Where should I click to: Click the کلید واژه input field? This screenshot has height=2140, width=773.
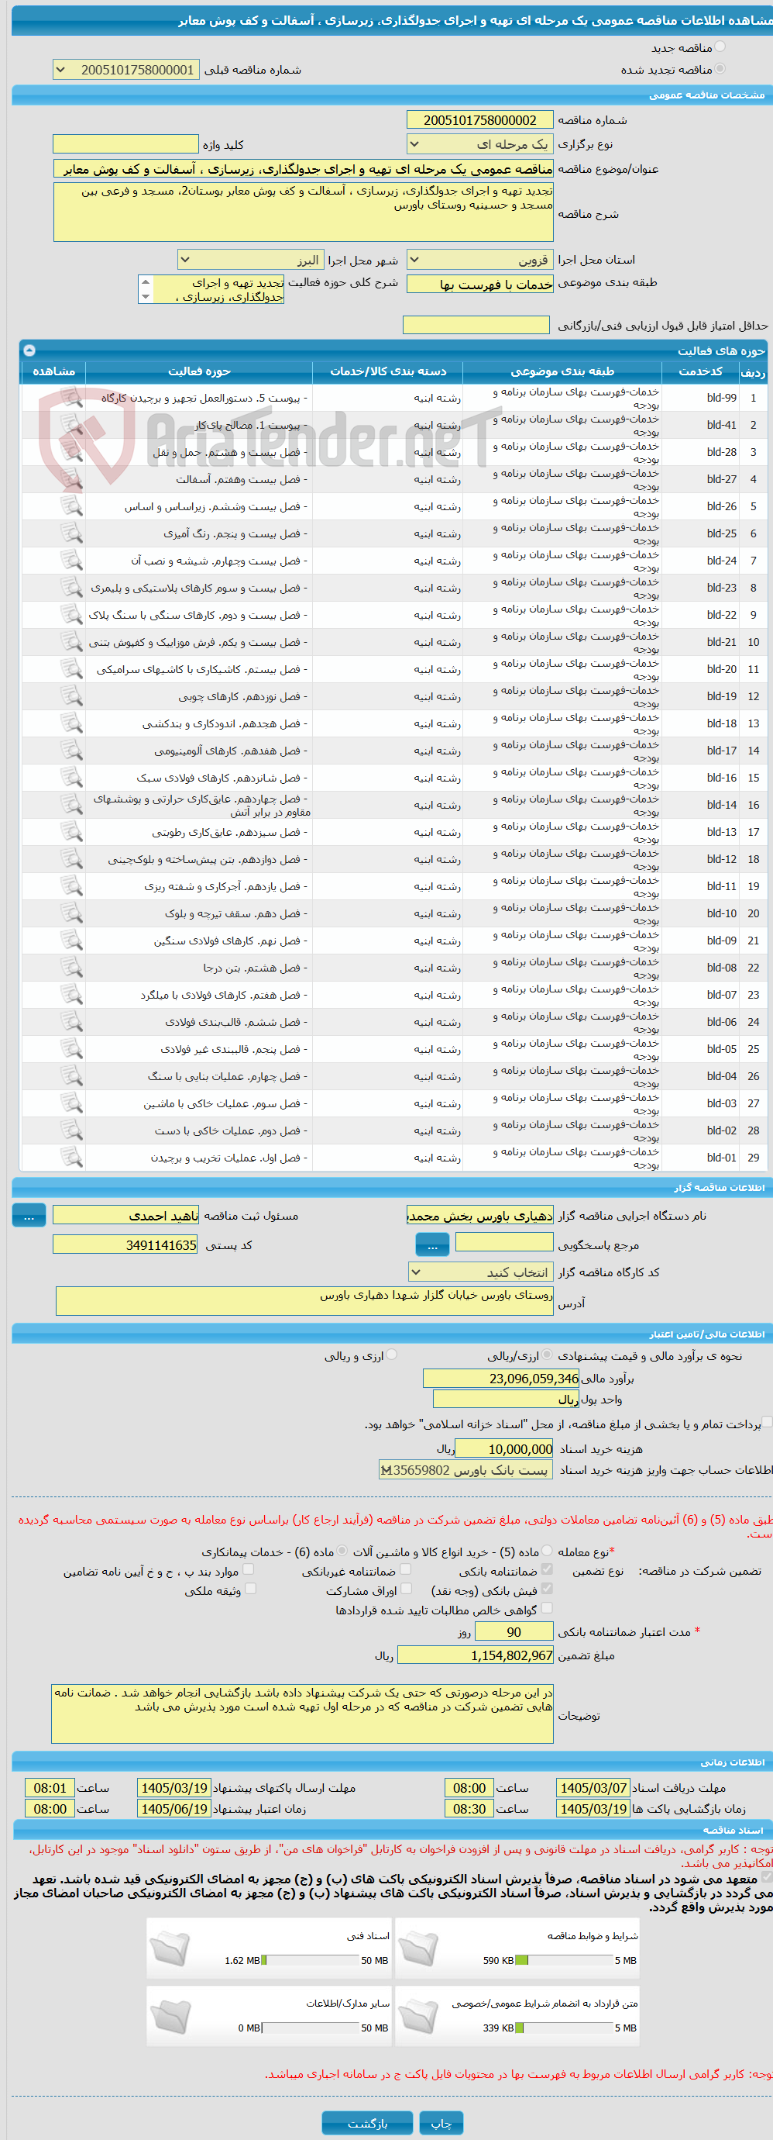click(x=125, y=143)
